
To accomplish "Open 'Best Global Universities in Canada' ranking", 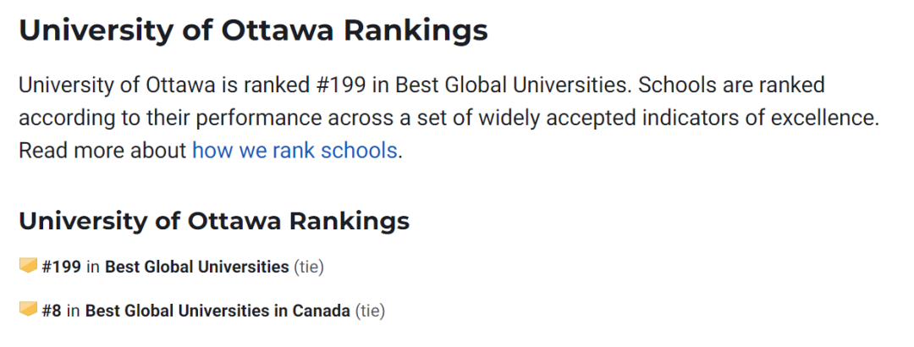I will [217, 311].
